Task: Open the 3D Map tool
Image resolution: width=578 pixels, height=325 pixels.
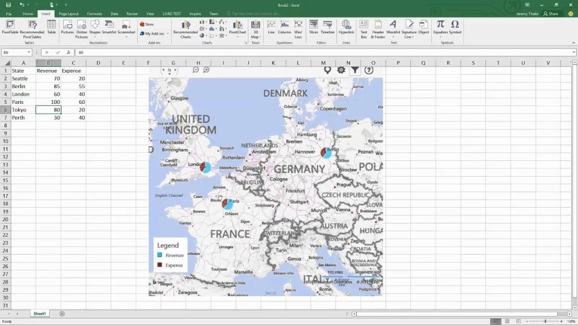Action: [256, 28]
